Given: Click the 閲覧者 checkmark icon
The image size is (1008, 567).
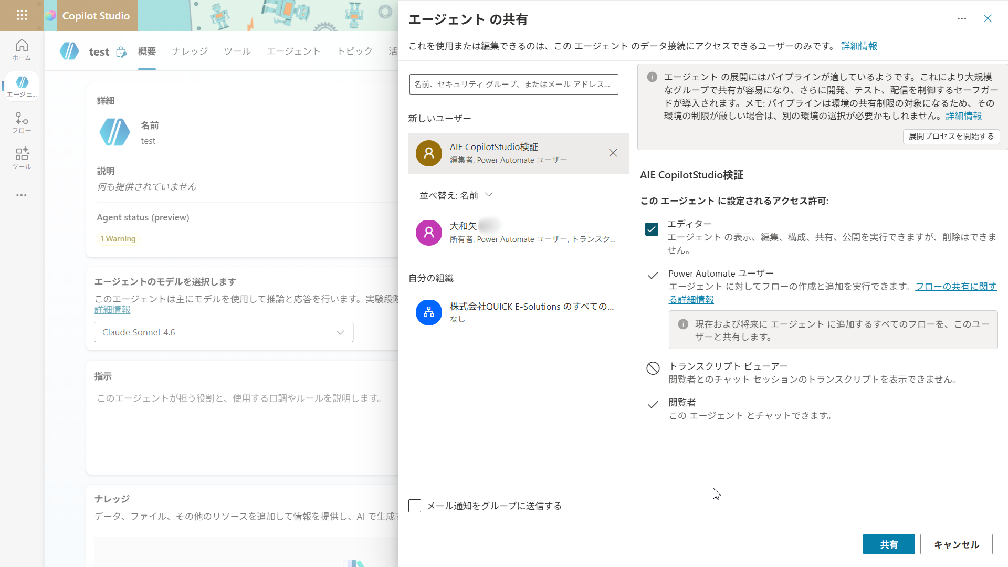Looking at the screenshot, I should point(653,404).
